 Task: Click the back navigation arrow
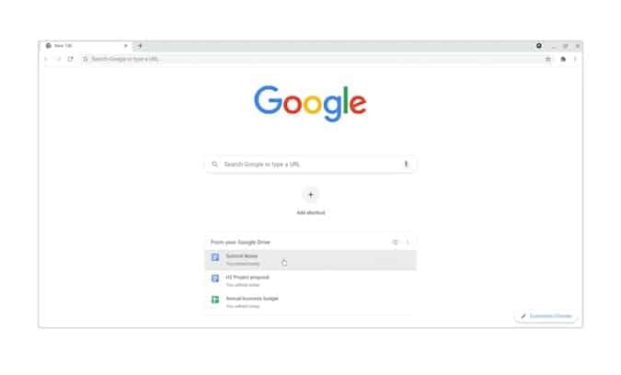(x=46, y=59)
